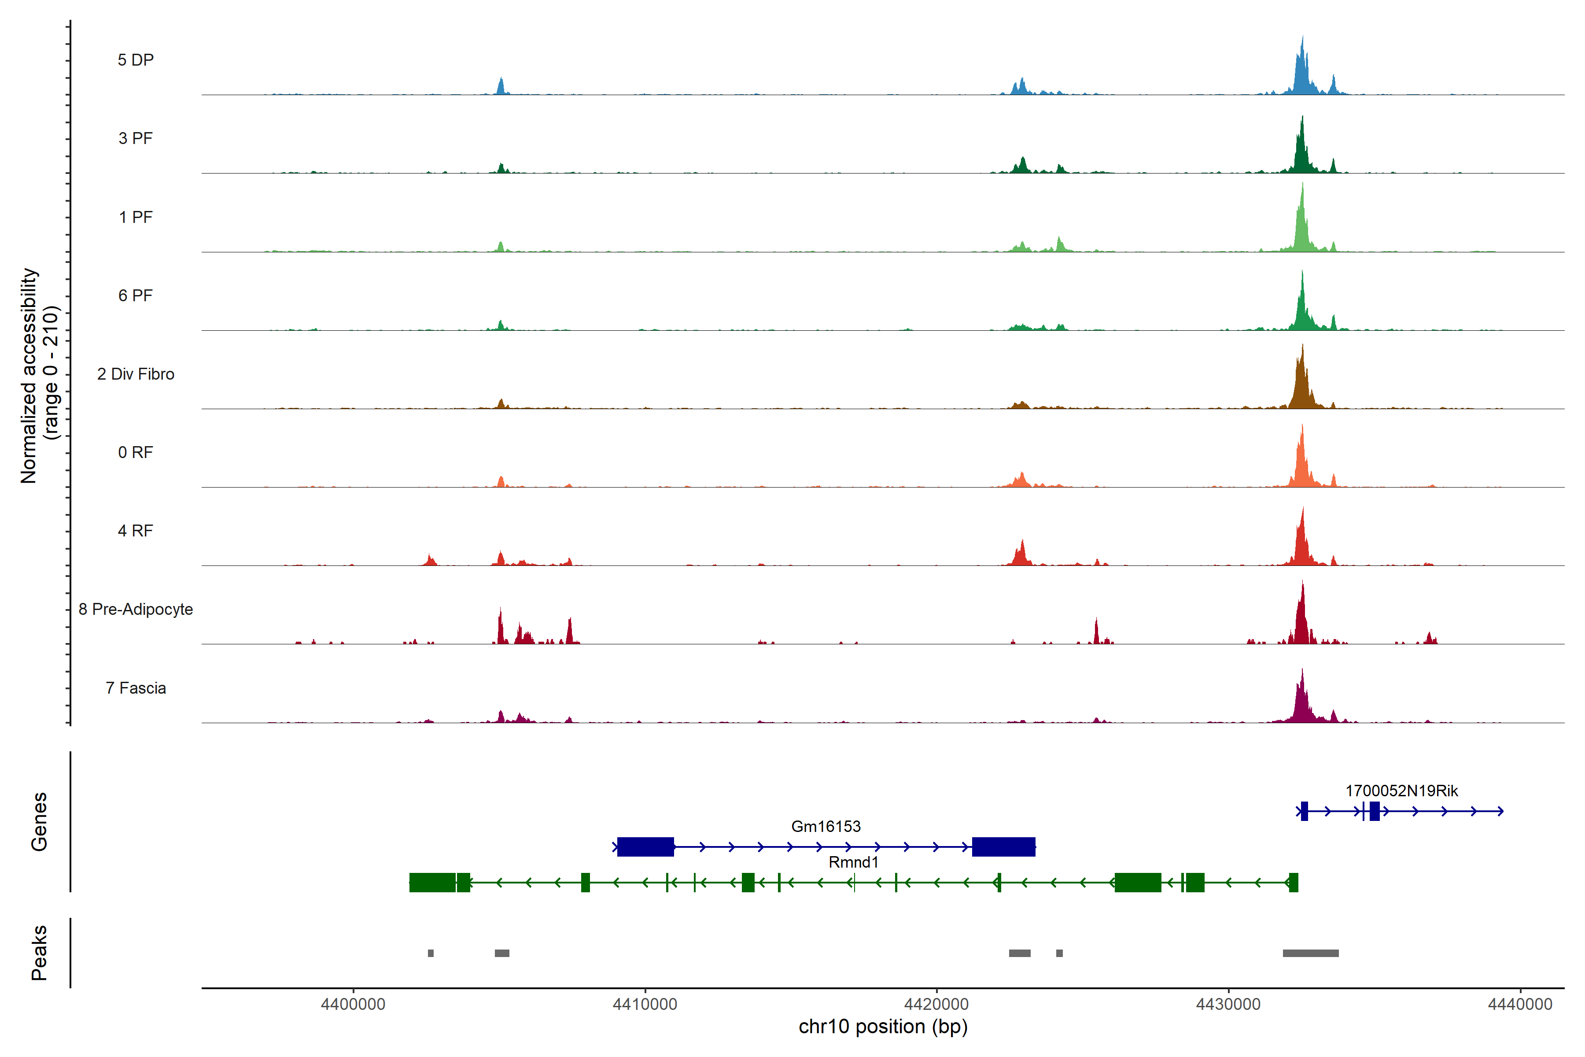Click the leftmost green exon of Rmnd1
The image size is (1585, 1057).
(433, 883)
